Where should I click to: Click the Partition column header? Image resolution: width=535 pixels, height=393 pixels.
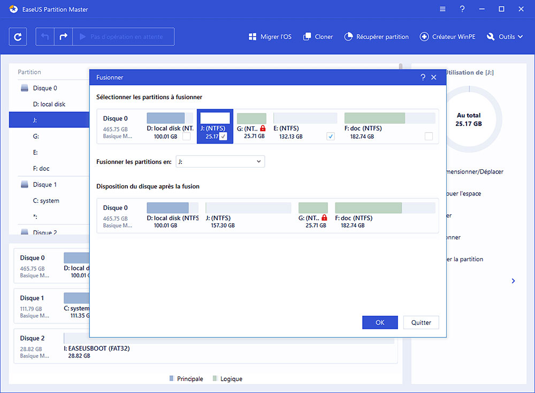[x=29, y=72]
